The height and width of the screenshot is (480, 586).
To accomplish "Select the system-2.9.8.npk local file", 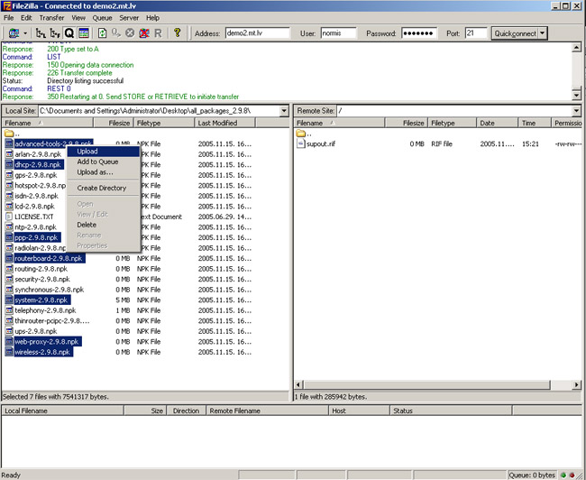I will click(41, 300).
